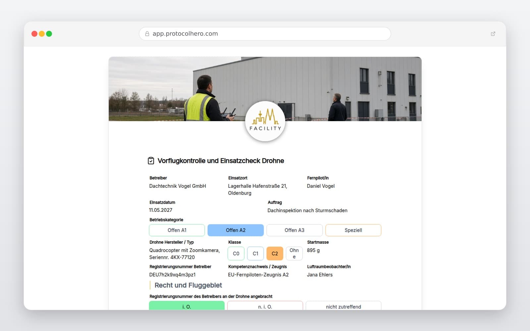
Task: Choose the Offen A3 category option
Action: (x=294, y=230)
